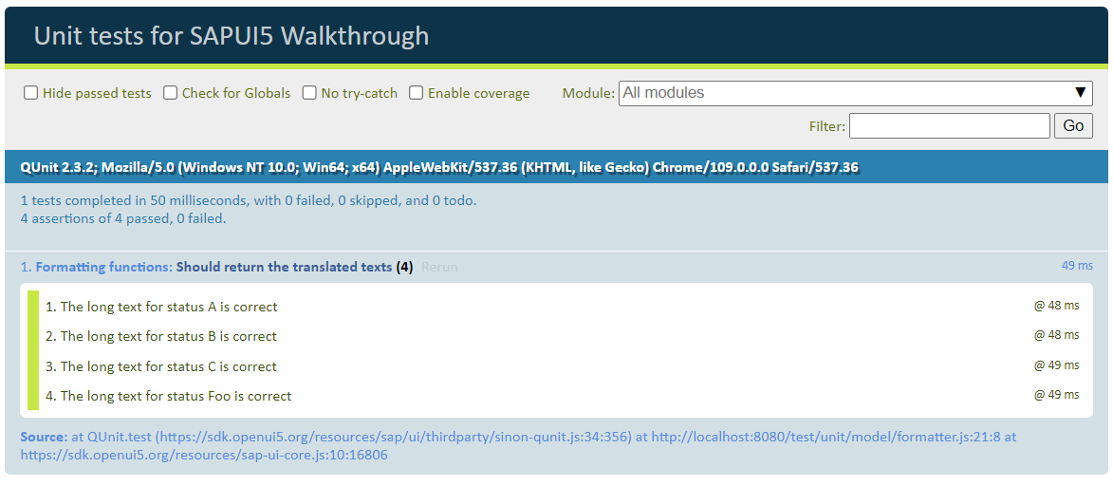Toggle the No try-catch checkbox

[309, 93]
